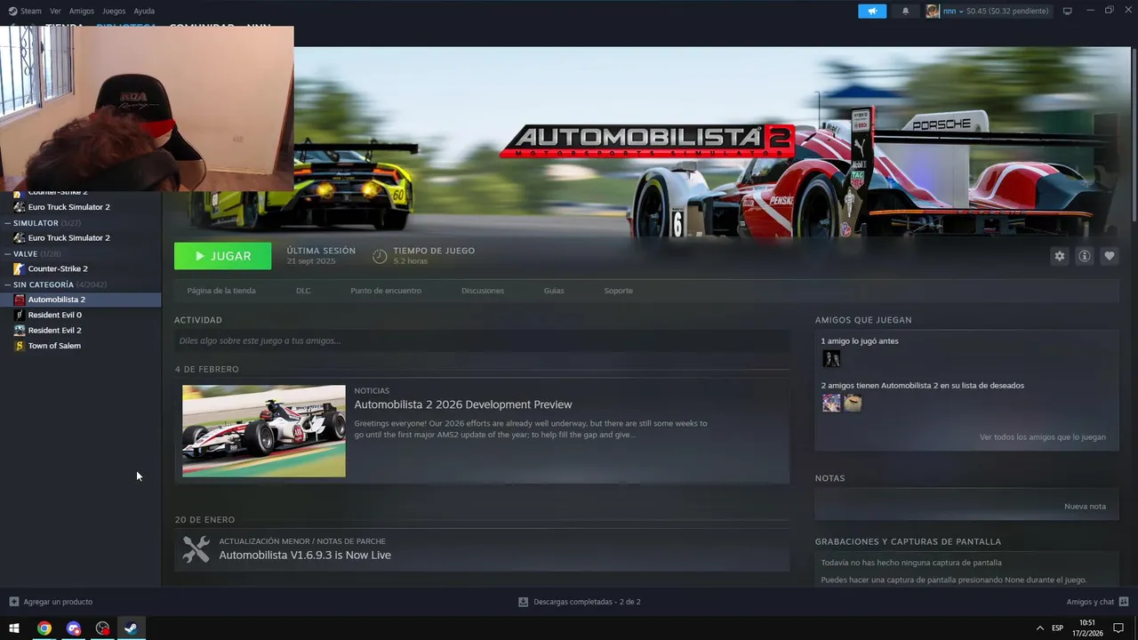Click Ver todos los amigos que lo juegan
The width and height of the screenshot is (1138, 640).
point(1043,437)
